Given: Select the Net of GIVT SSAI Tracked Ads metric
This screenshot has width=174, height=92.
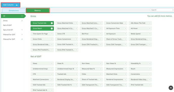Looking at the screenshot, I should coord(42,85).
